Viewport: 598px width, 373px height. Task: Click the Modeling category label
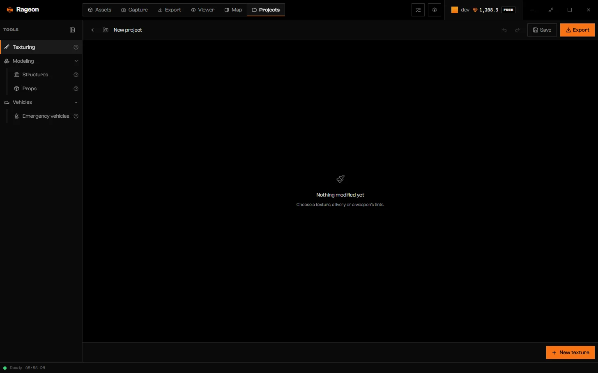(x=23, y=61)
